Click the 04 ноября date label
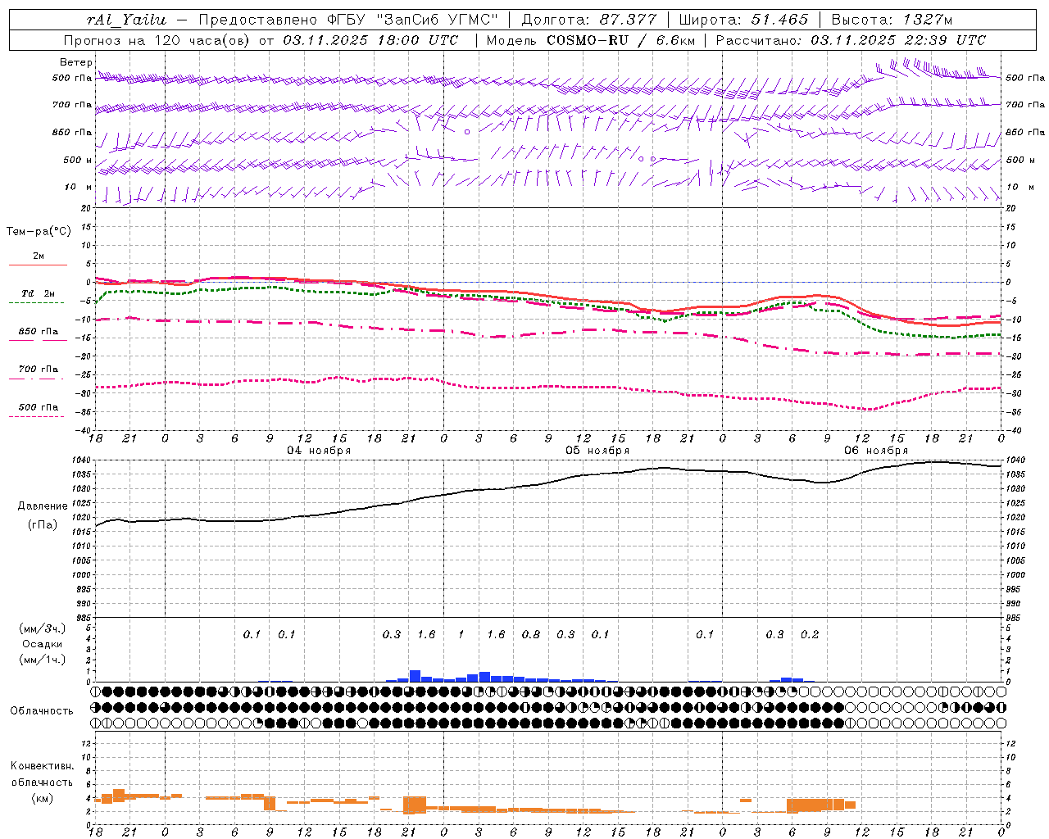The width and height of the screenshot is (1049, 839). point(319,451)
